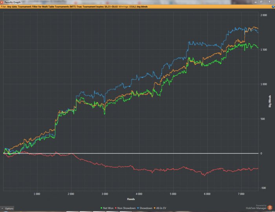275x212 pixels.
Task: Click the orange All-In EV color marker
Action: pos(155,208)
